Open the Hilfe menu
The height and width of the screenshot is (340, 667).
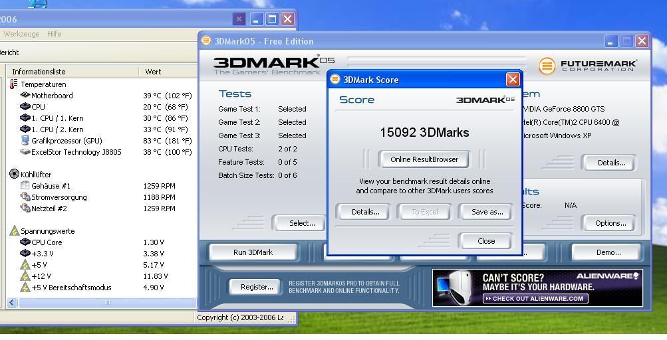54,34
